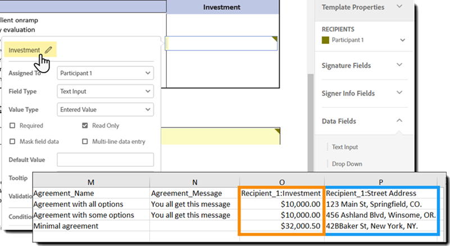450x246 pixels.
Task: Select the Drop Down data field
Action: (347, 164)
